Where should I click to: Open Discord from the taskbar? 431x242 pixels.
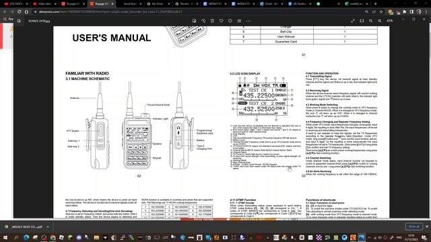(79, 237)
